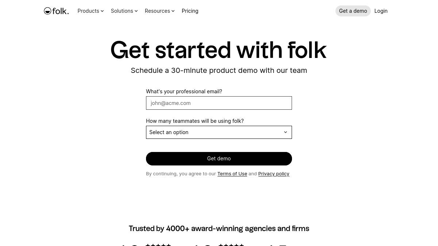Click the "Get started with folk" heading
Screen dimensions: 438x246
point(218,50)
